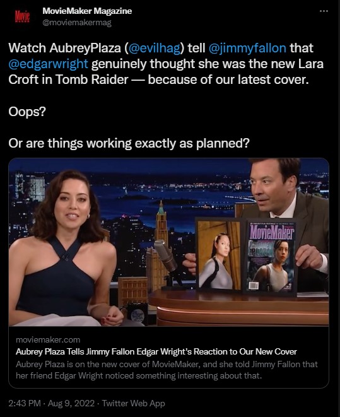This screenshot has height=417, width=340.
Task: Open the Twitter Web App source label
Action: point(134,403)
